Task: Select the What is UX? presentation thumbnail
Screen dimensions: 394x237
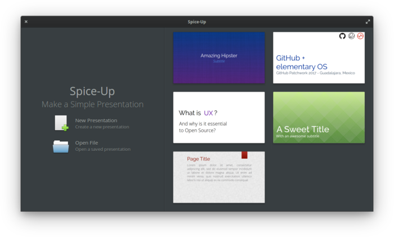Action: point(219,117)
